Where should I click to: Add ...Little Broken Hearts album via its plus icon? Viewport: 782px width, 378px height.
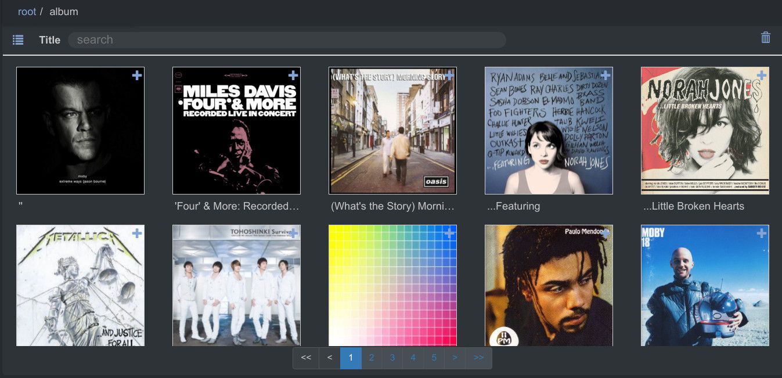762,75
